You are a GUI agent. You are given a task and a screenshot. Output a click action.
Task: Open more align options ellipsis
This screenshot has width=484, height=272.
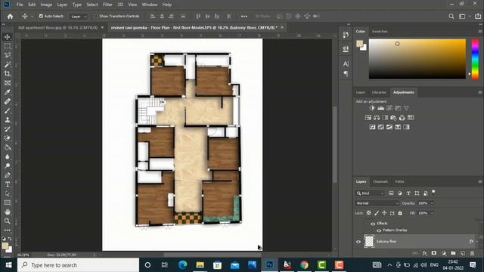coord(244,17)
